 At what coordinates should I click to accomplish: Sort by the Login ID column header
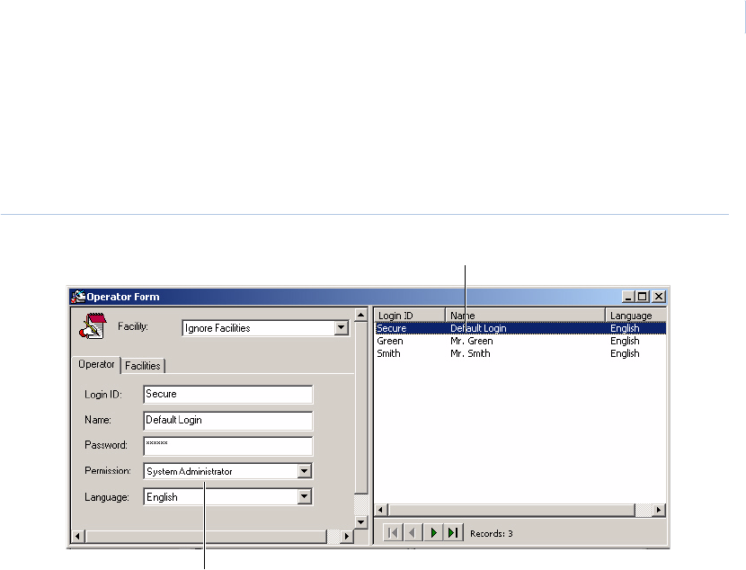(x=410, y=316)
